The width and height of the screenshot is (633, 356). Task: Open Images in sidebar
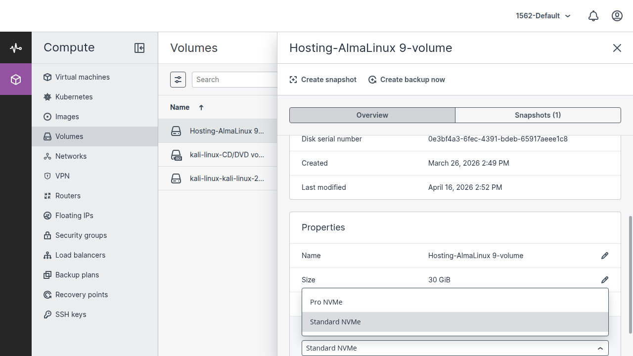point(94,117)
